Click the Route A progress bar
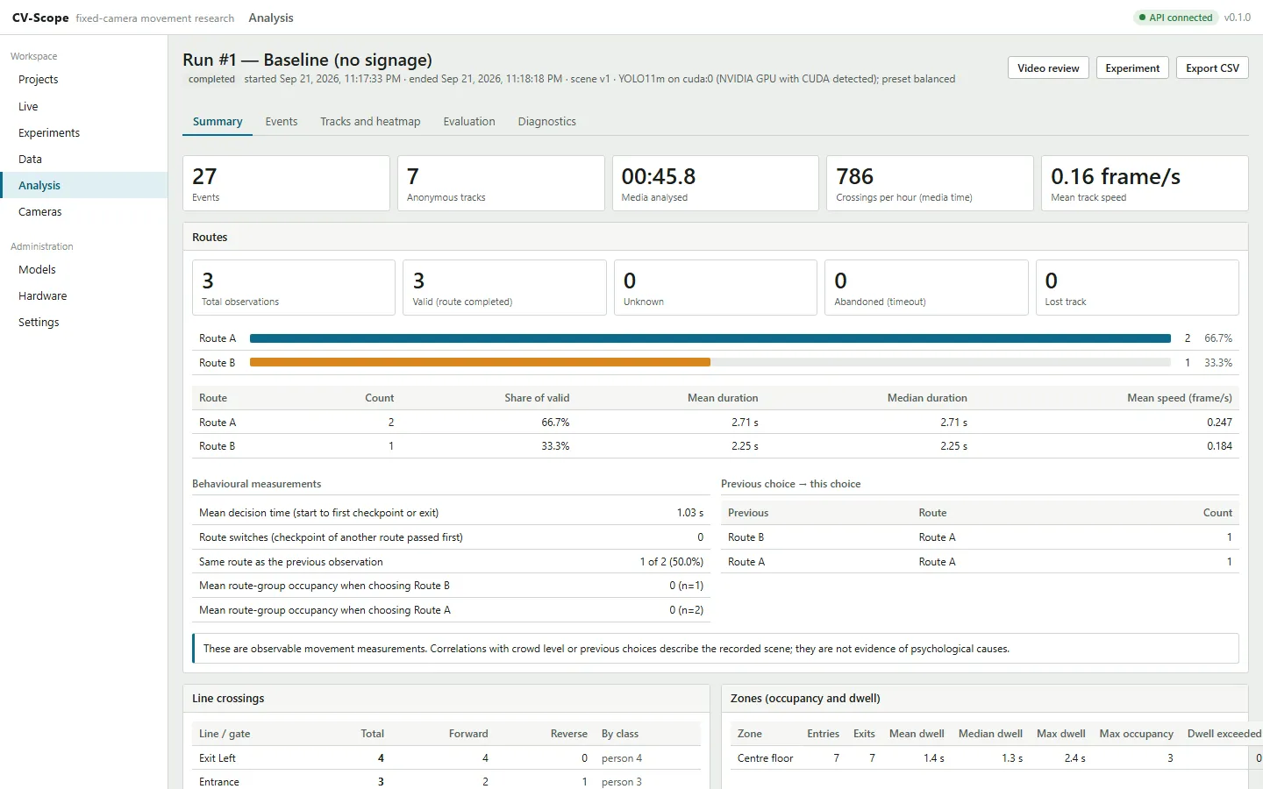Image resolution: width=1263 pixels, height=789 pixels. 710,338
